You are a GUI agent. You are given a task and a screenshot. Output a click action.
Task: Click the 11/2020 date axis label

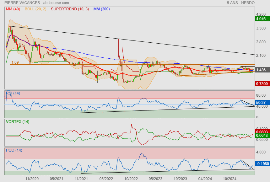(32, 179)
